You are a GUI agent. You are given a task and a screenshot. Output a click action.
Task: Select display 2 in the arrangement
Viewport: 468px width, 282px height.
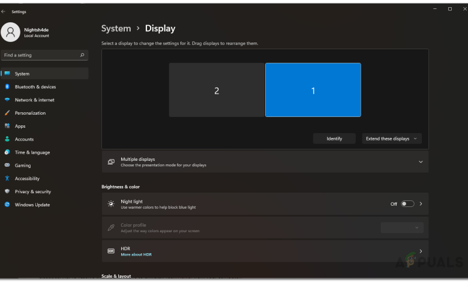coord(217,91)
